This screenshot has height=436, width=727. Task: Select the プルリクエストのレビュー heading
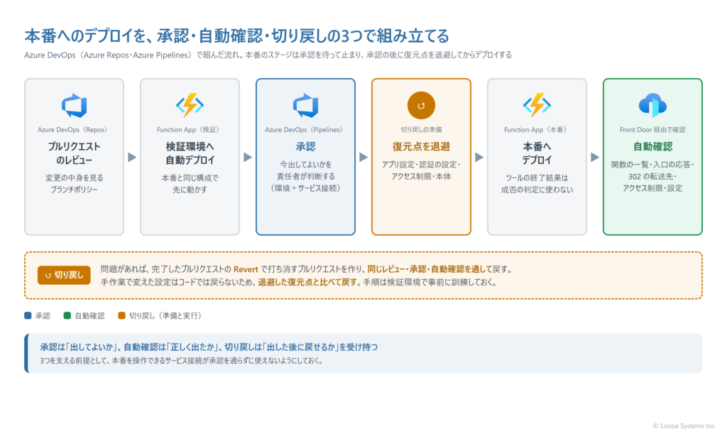pos(74,153)
